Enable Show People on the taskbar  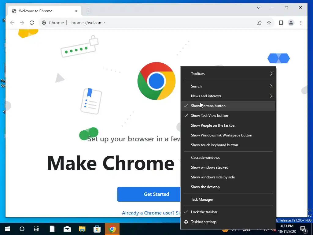point(228,125)
